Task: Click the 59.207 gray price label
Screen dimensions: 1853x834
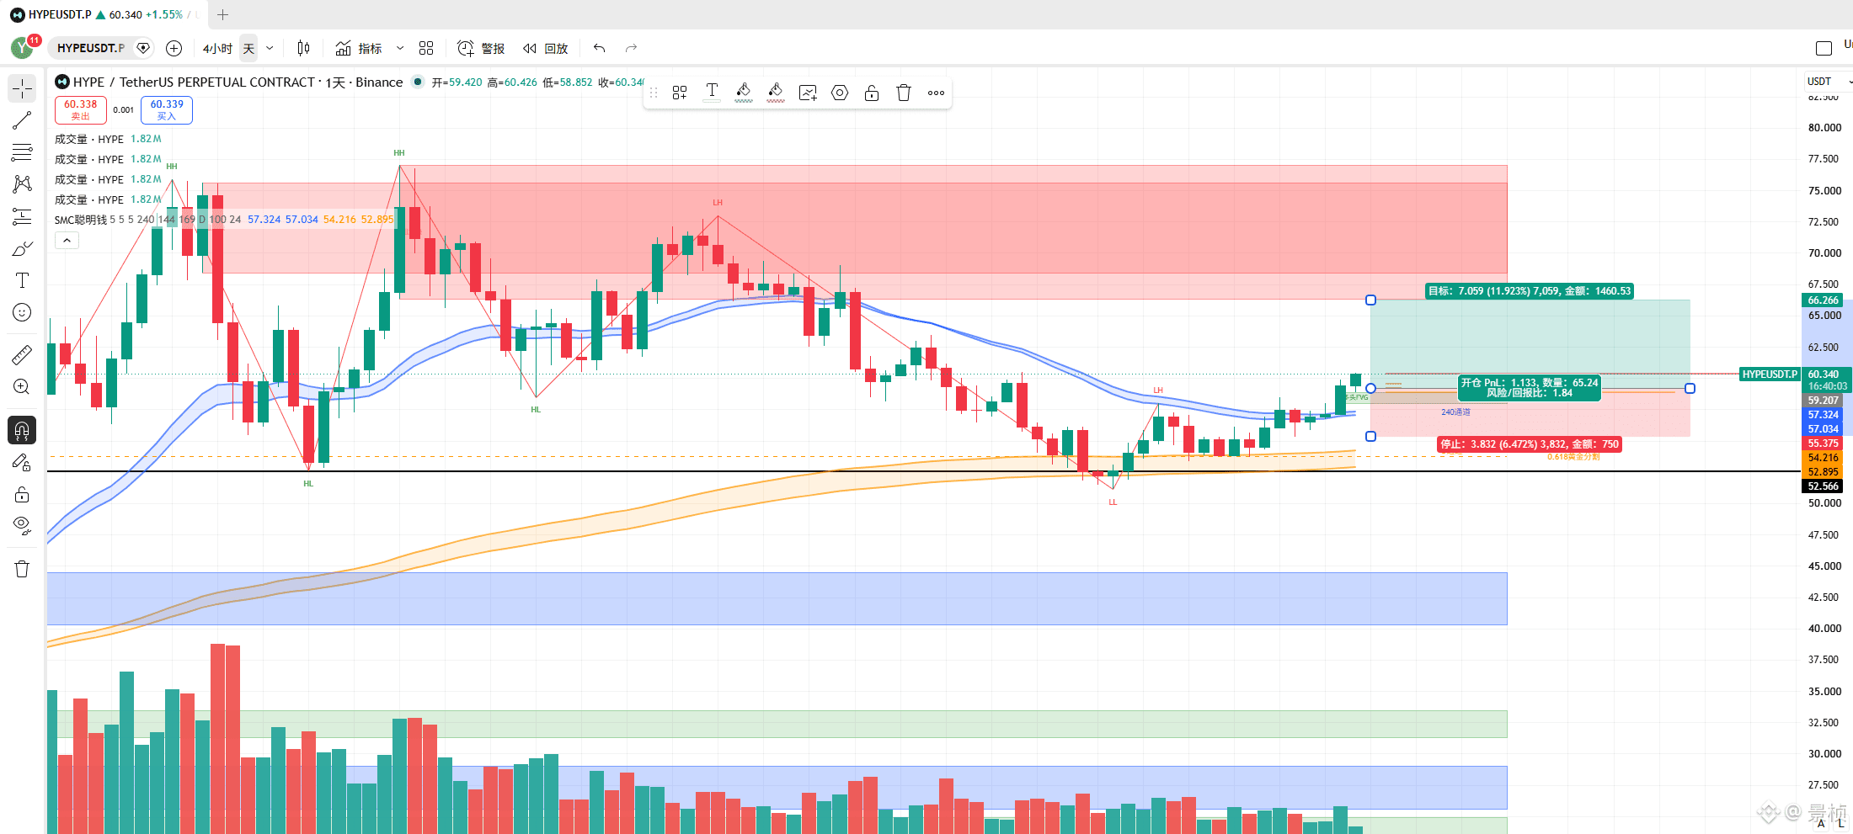Action: point(1824,401)
